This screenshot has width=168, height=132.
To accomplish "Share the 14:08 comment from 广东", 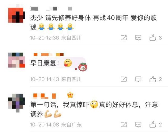I will pyautogui.click(x=124, y=125).
